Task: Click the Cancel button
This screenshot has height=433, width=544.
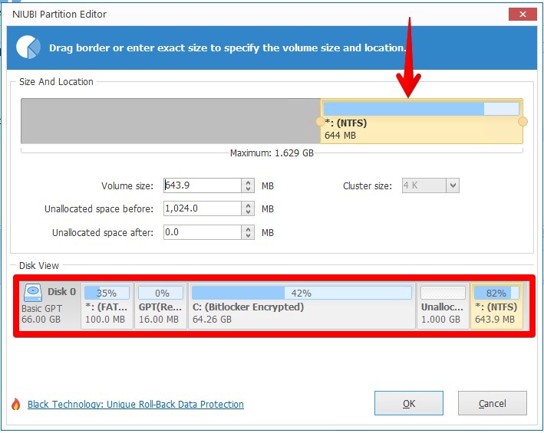Action: click(x=493, y=403)
